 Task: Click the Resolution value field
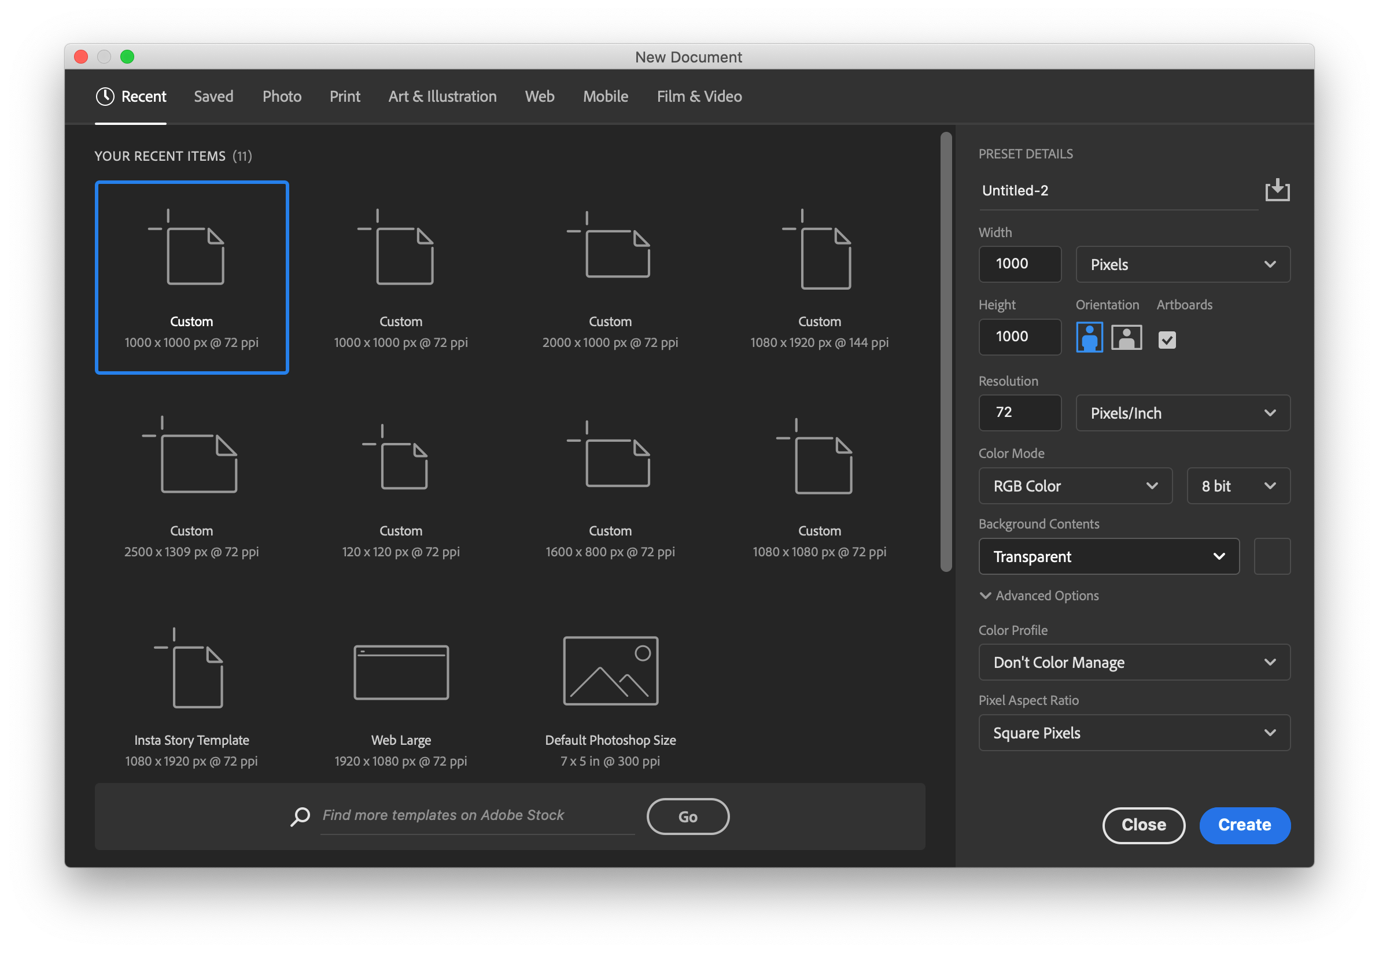pos(1019,412)
